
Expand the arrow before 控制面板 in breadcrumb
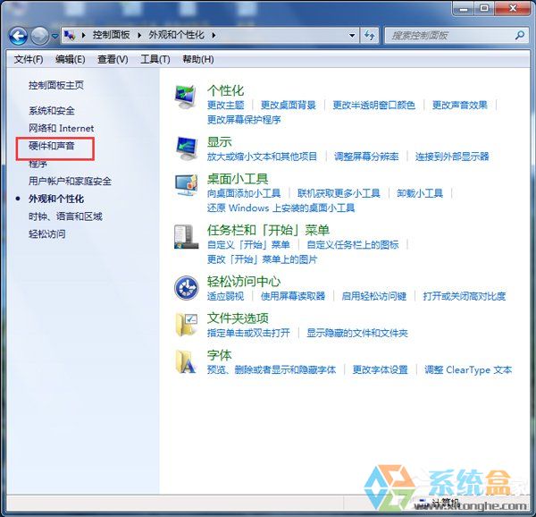83,35
